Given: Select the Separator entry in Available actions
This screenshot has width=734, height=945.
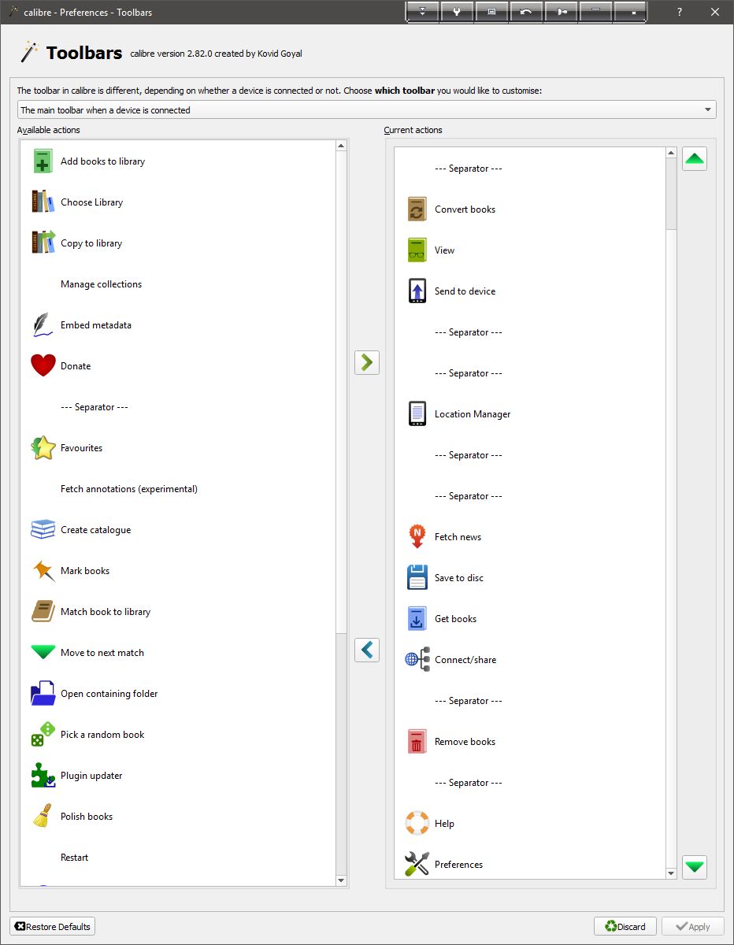Looking at the screenshot, I should (x=178, y=407).
